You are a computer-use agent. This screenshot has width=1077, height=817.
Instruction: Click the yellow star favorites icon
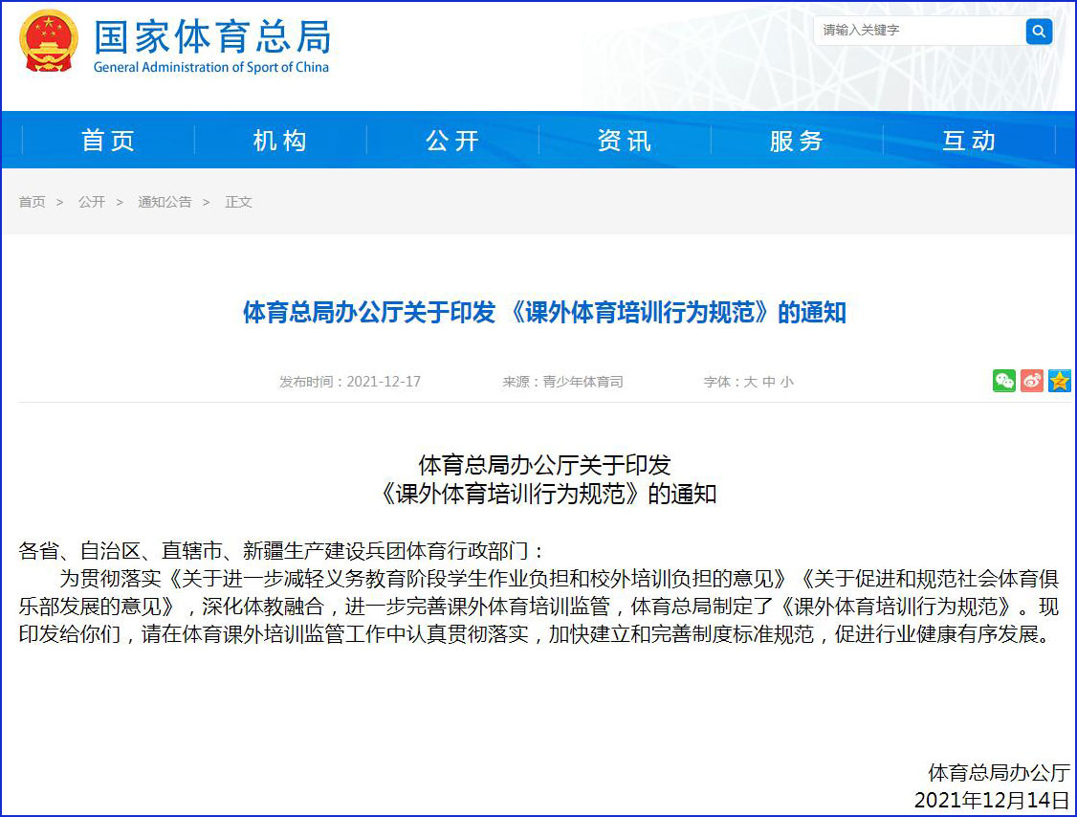click(x=1059, y=381)
